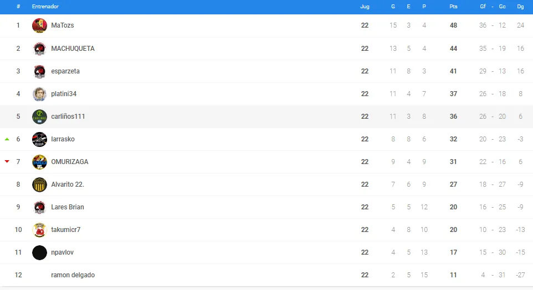Select larrasko's pirate skull badge

click(39, 139)
